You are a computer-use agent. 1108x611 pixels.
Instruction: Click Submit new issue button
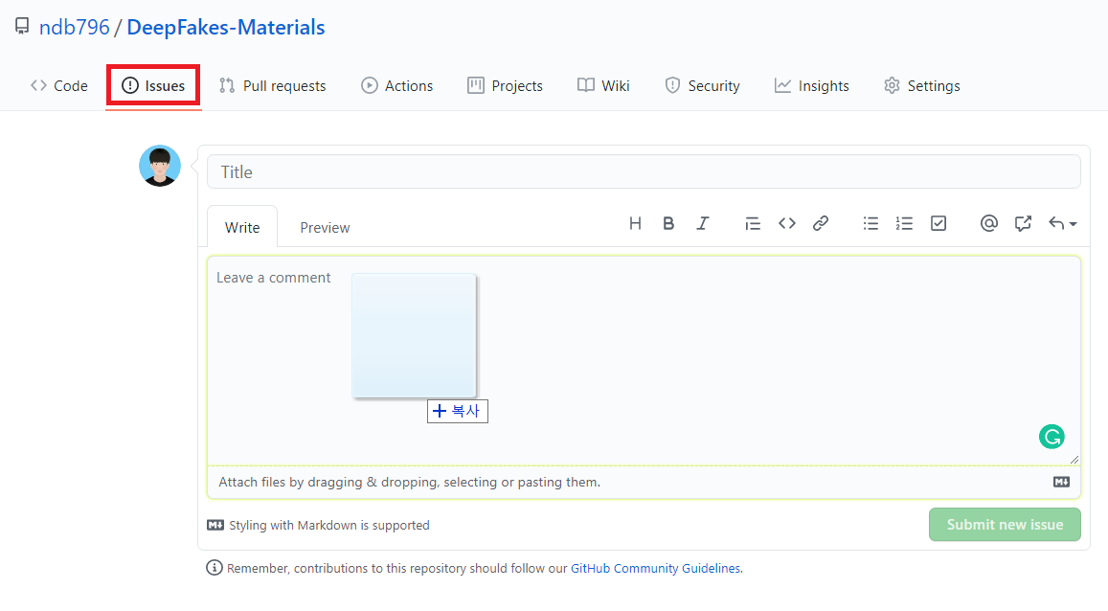click(x=1005, y=525)
